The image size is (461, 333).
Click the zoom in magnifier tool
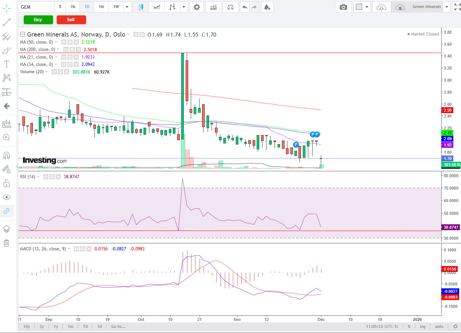(7, 138)
